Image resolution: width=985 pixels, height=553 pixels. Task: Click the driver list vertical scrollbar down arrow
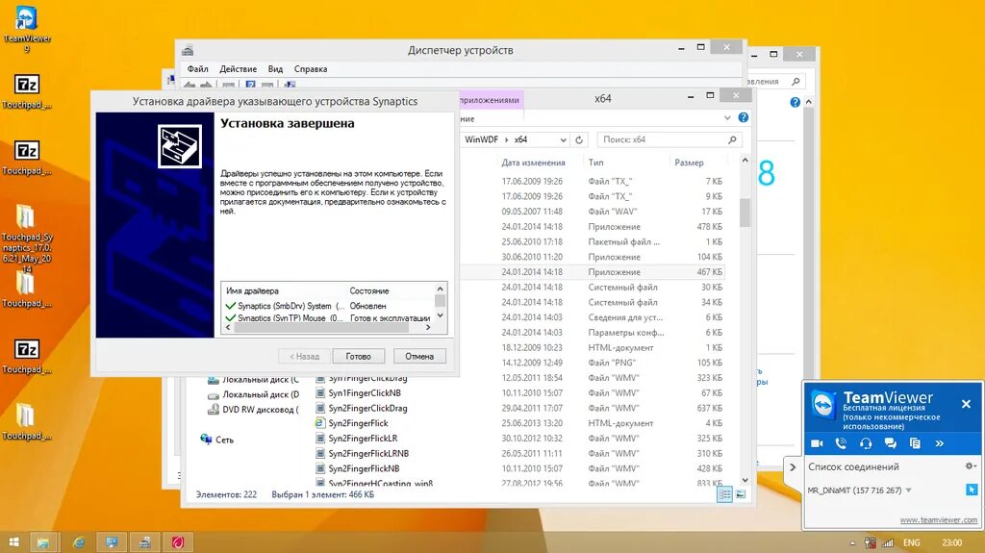coord(441,315)
